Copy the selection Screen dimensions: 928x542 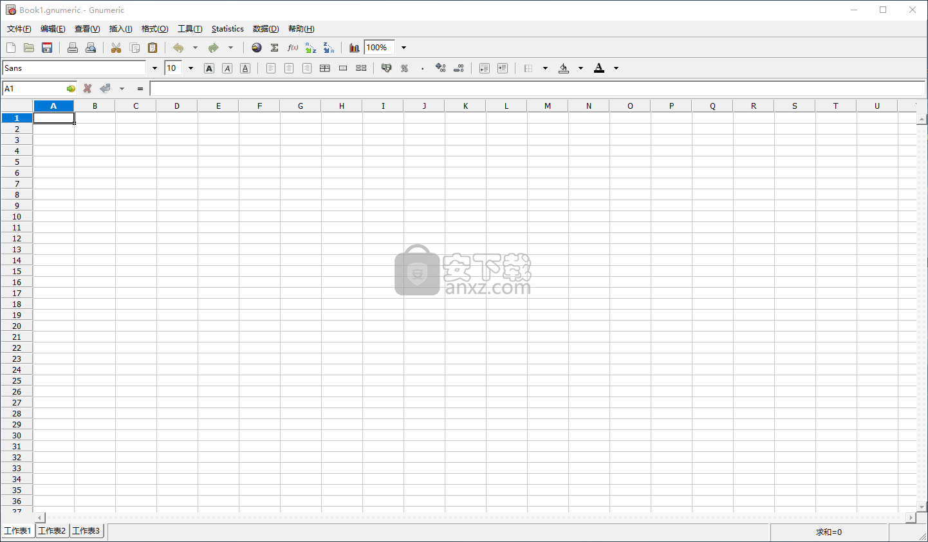(x=135, y=48)
